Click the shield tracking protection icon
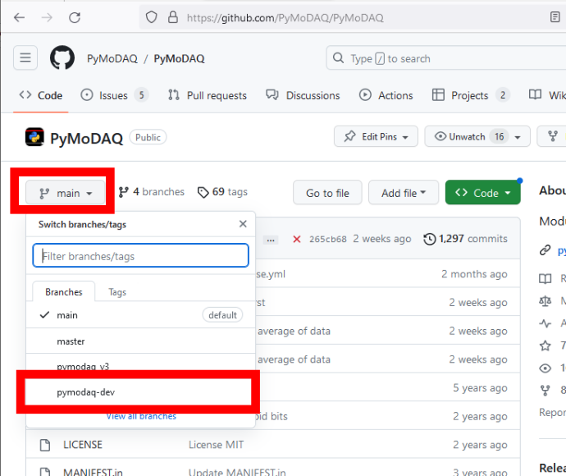The image size is (566, 476). [x=151, y=17]
